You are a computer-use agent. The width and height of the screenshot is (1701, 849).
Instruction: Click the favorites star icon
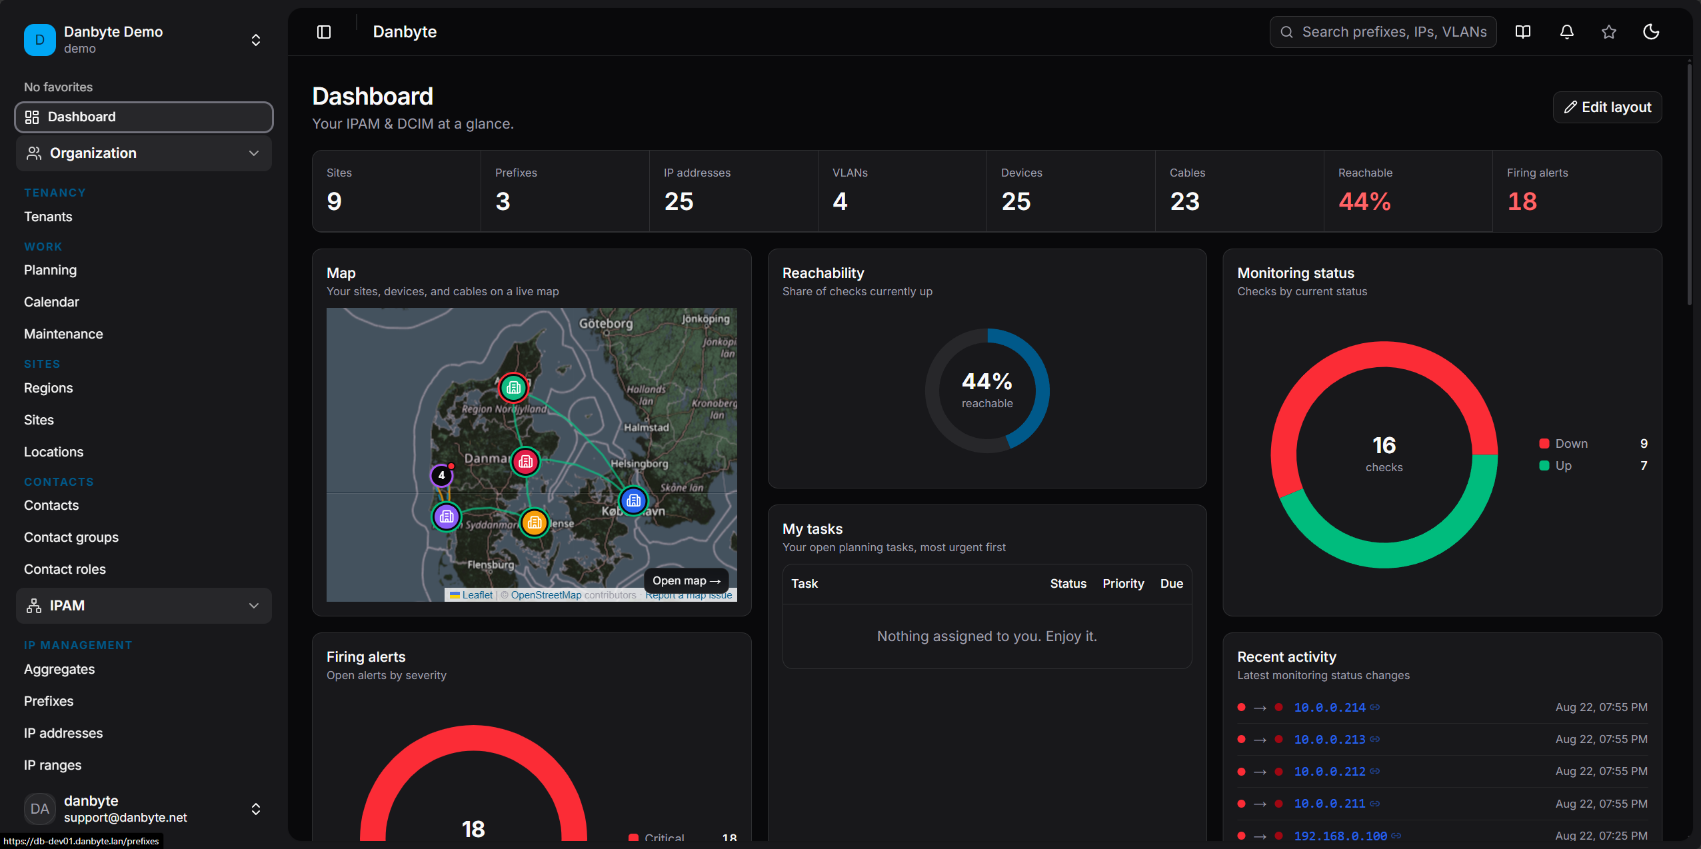[x=1609, y=32]
